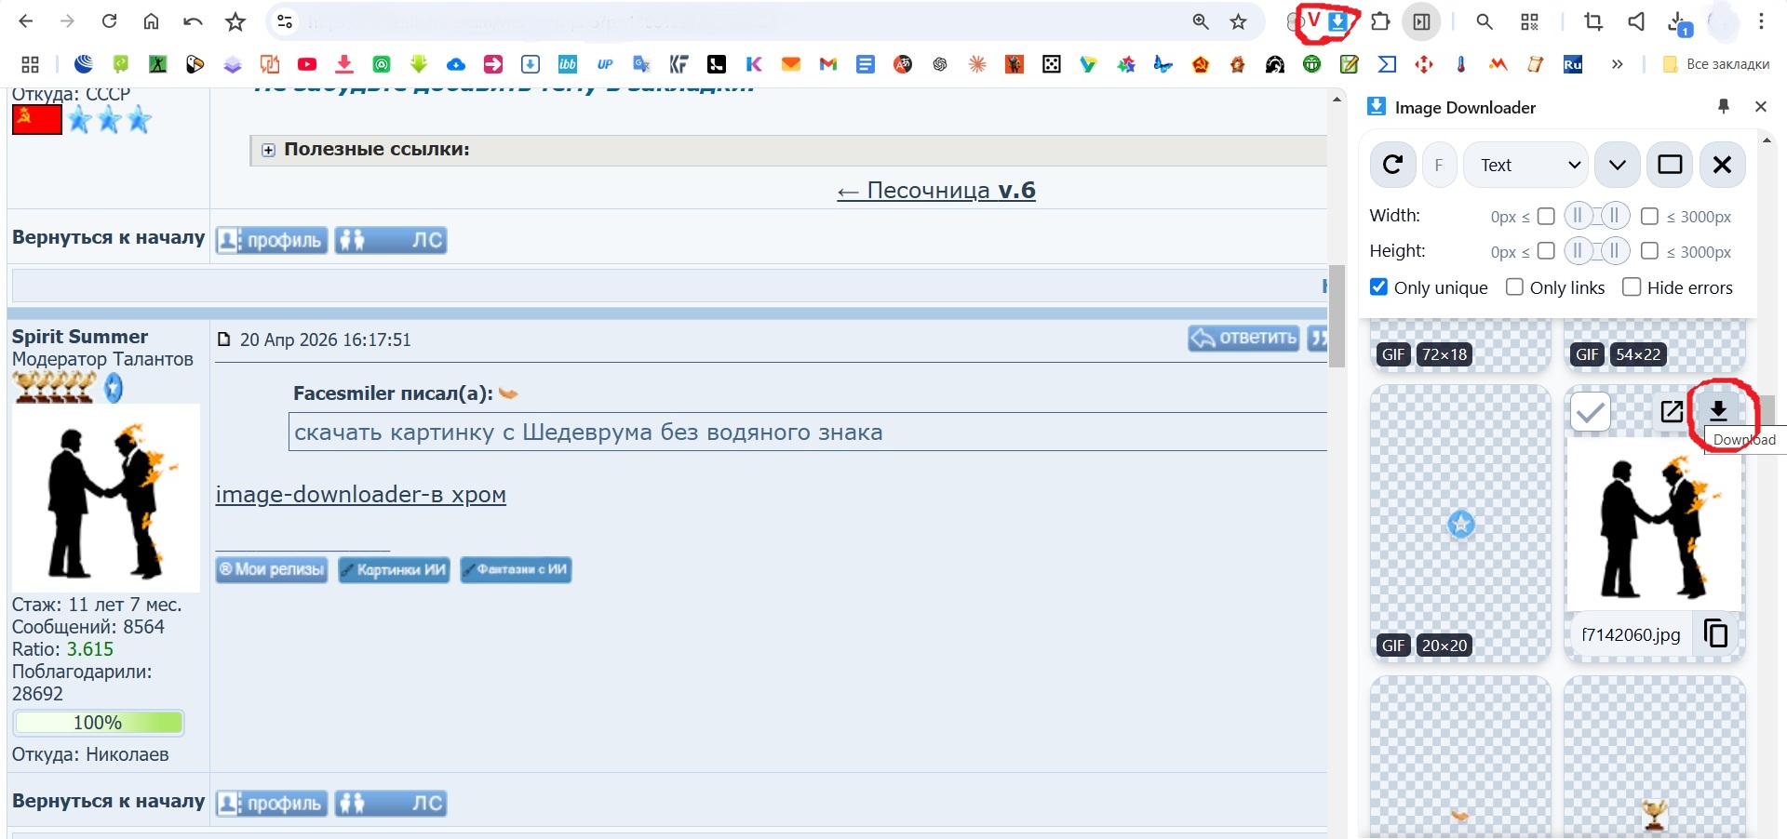
Task: Click the red V extension icon
Action: 1314,20
